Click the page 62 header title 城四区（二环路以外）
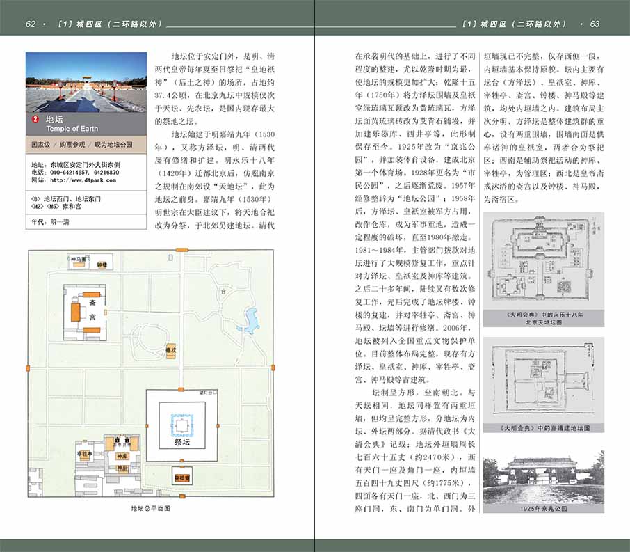 tap(118, 24)
